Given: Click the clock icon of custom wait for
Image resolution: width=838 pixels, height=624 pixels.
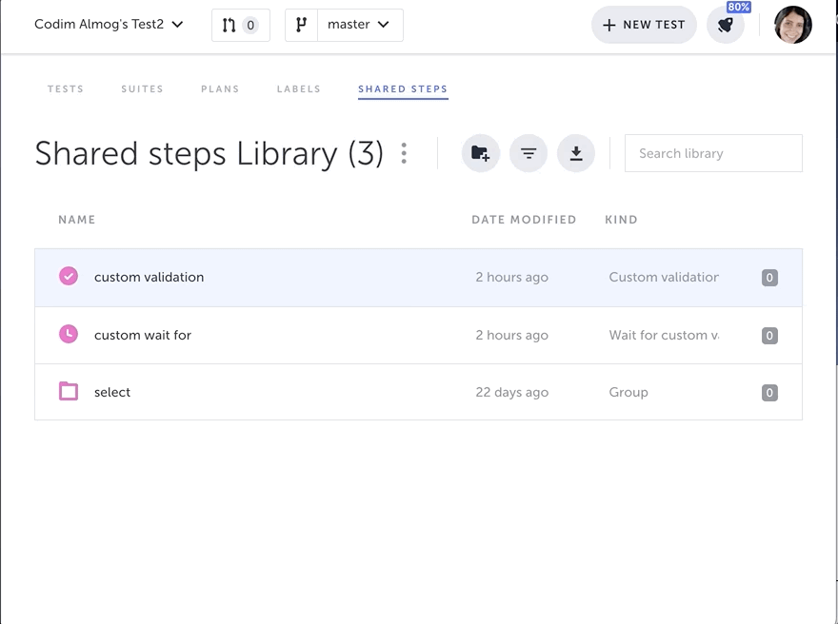Looking at the screenshot, I should point(69,335).
